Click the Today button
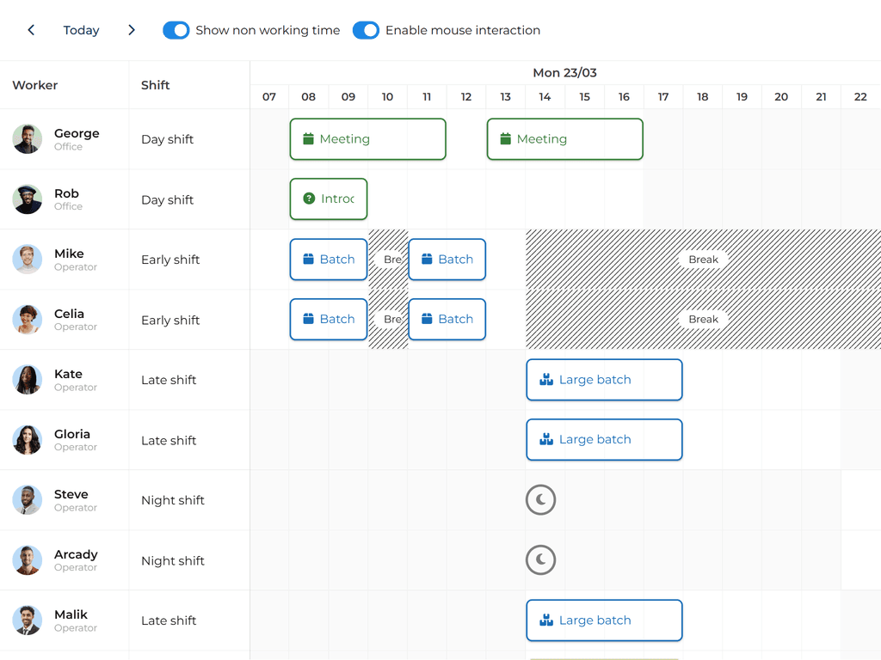Screen dimensions: 881x660 tap(81, 30)
